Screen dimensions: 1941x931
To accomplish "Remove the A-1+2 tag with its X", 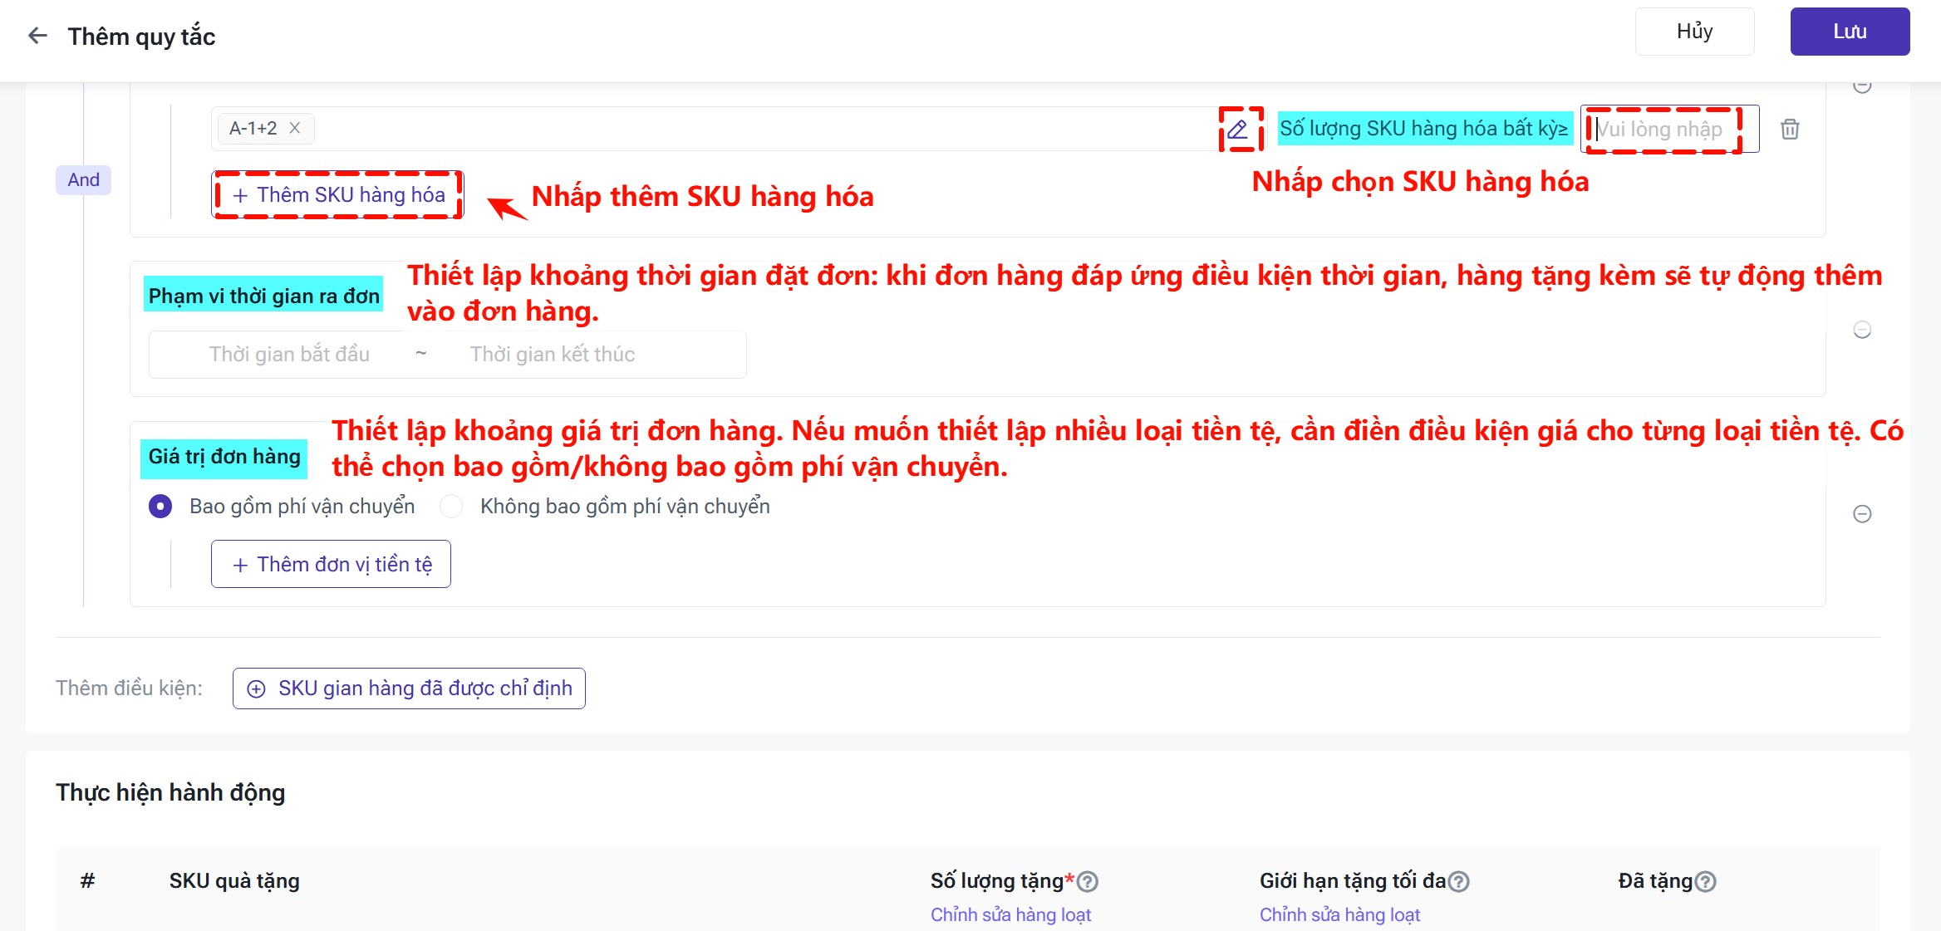I will [x=295, y=128].
